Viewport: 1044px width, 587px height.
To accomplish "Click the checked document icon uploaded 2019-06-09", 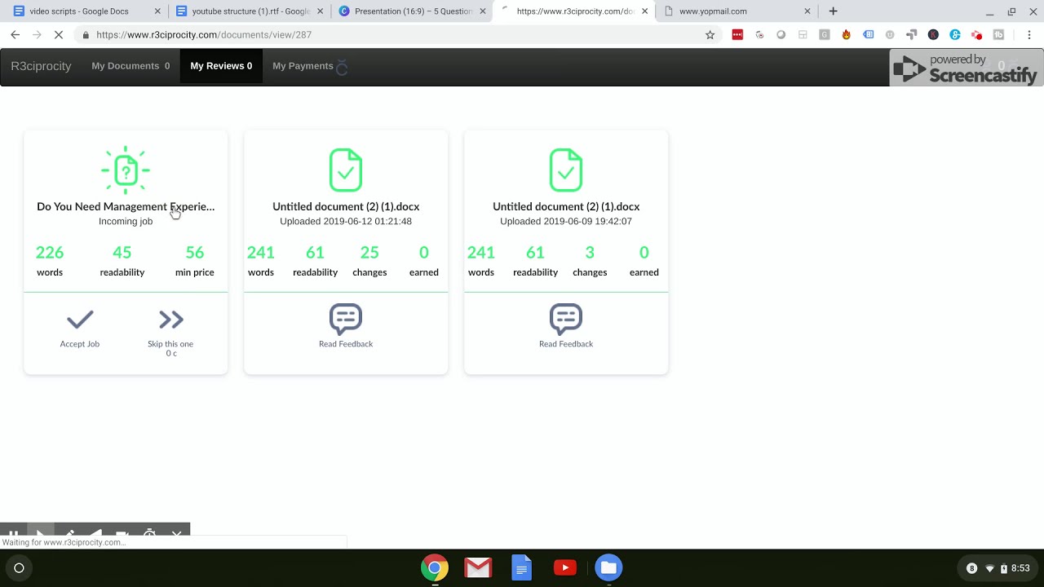I will point(566,170).
